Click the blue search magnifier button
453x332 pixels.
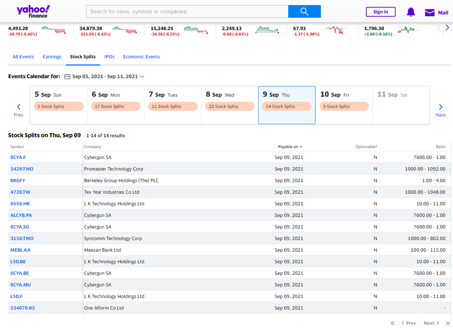[x=304, y=12]
